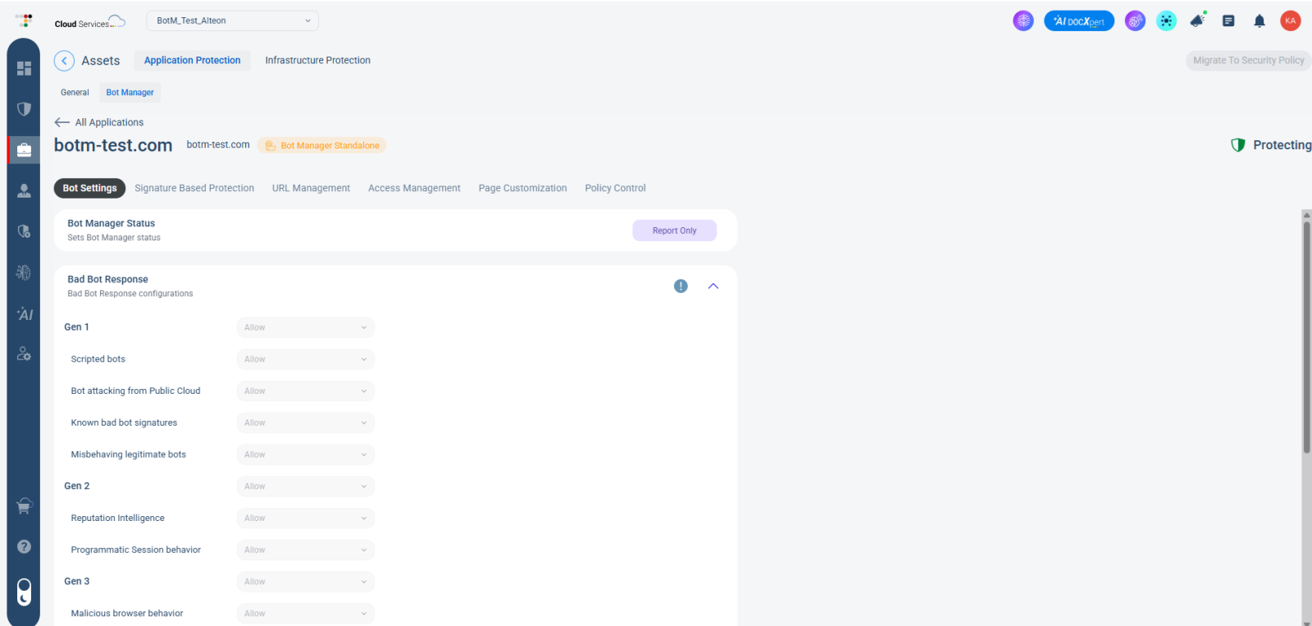Select the General sub-tab
This screenshot has height=626, width=1312.
[75, 93]
